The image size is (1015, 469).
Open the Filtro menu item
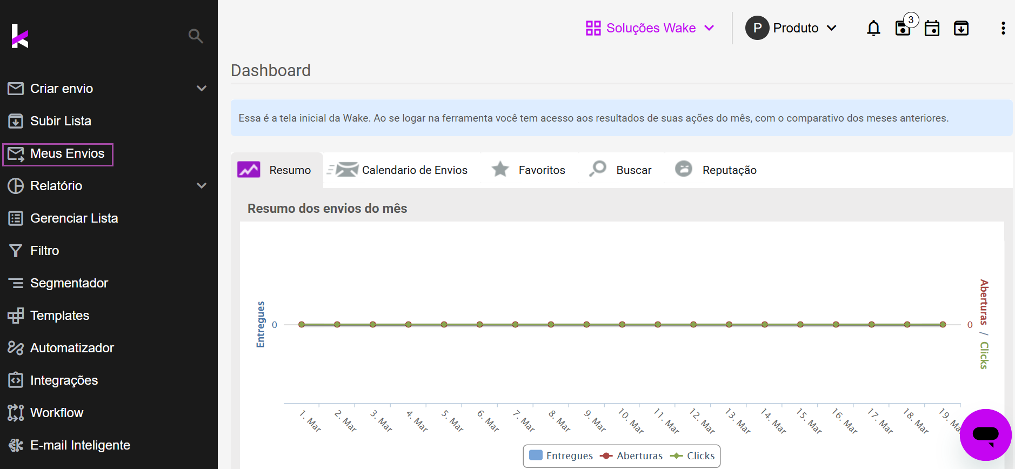(x=45, y=251)
